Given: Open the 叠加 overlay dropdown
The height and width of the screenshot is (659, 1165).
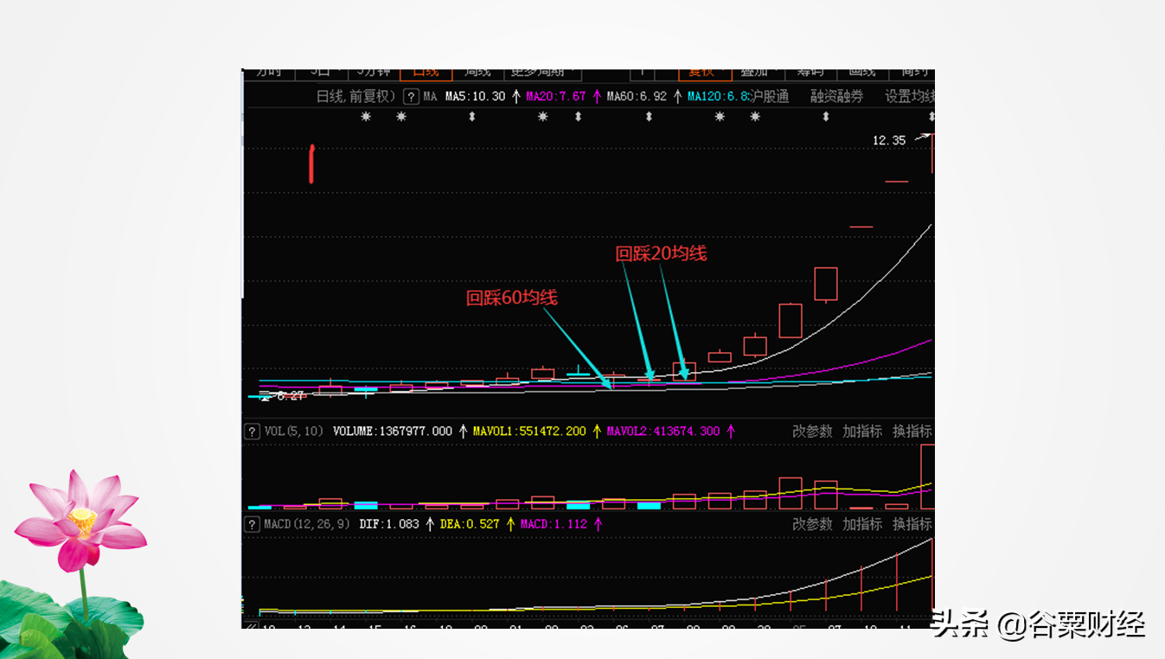Looking at the screenshot, I should point(757,73).
